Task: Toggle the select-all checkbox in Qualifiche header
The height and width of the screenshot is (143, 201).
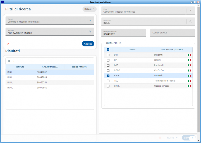Action: click(x=108, y=49)
